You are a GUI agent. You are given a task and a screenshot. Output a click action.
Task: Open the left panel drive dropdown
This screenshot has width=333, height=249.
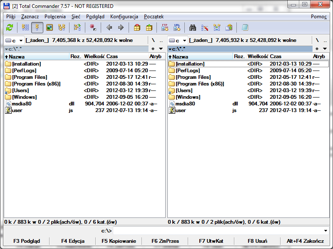click(x=14, y=40)
